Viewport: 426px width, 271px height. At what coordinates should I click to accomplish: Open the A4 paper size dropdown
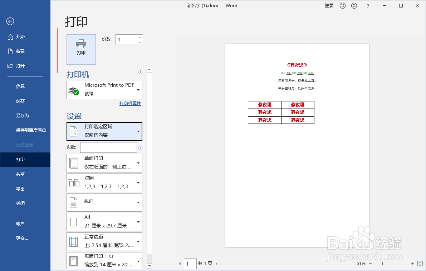coord(104,222)
